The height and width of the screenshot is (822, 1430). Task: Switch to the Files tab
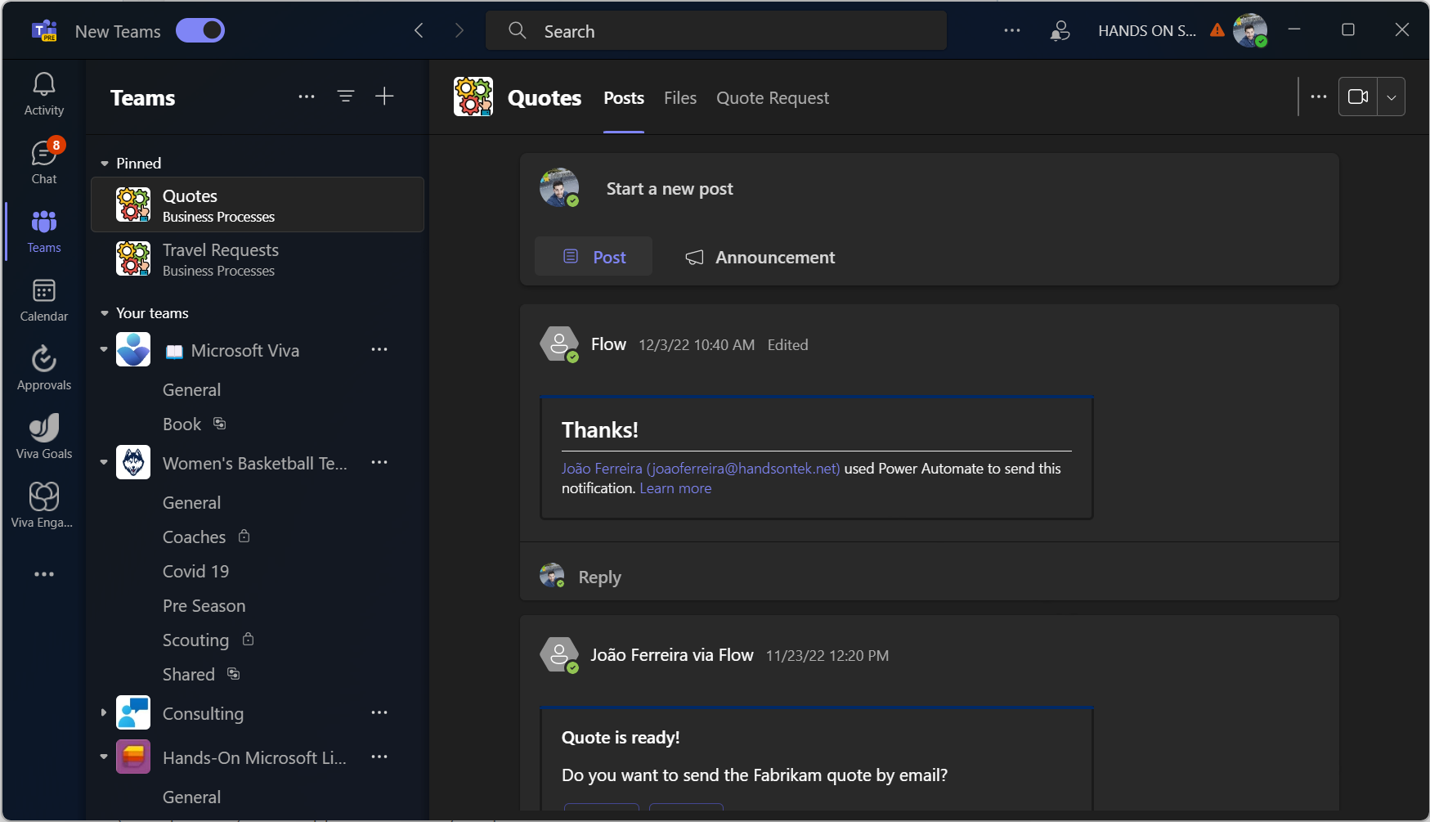pos(679,97)
